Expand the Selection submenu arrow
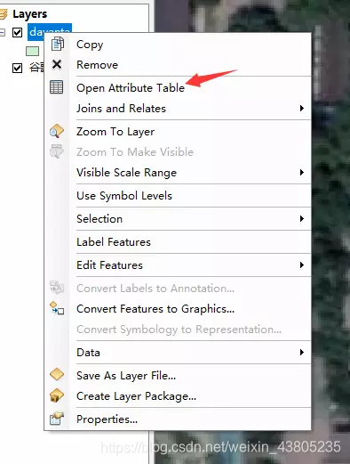 301,219
